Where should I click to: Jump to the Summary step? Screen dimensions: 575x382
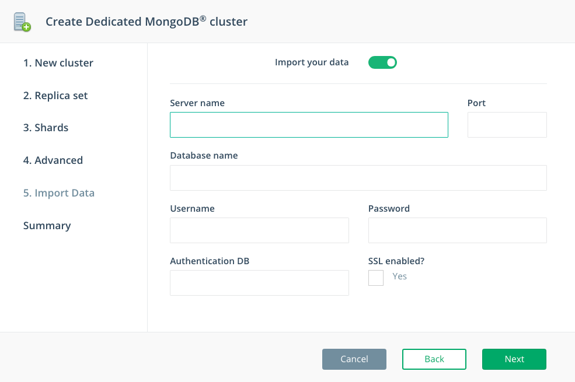[x=47, y=226]
